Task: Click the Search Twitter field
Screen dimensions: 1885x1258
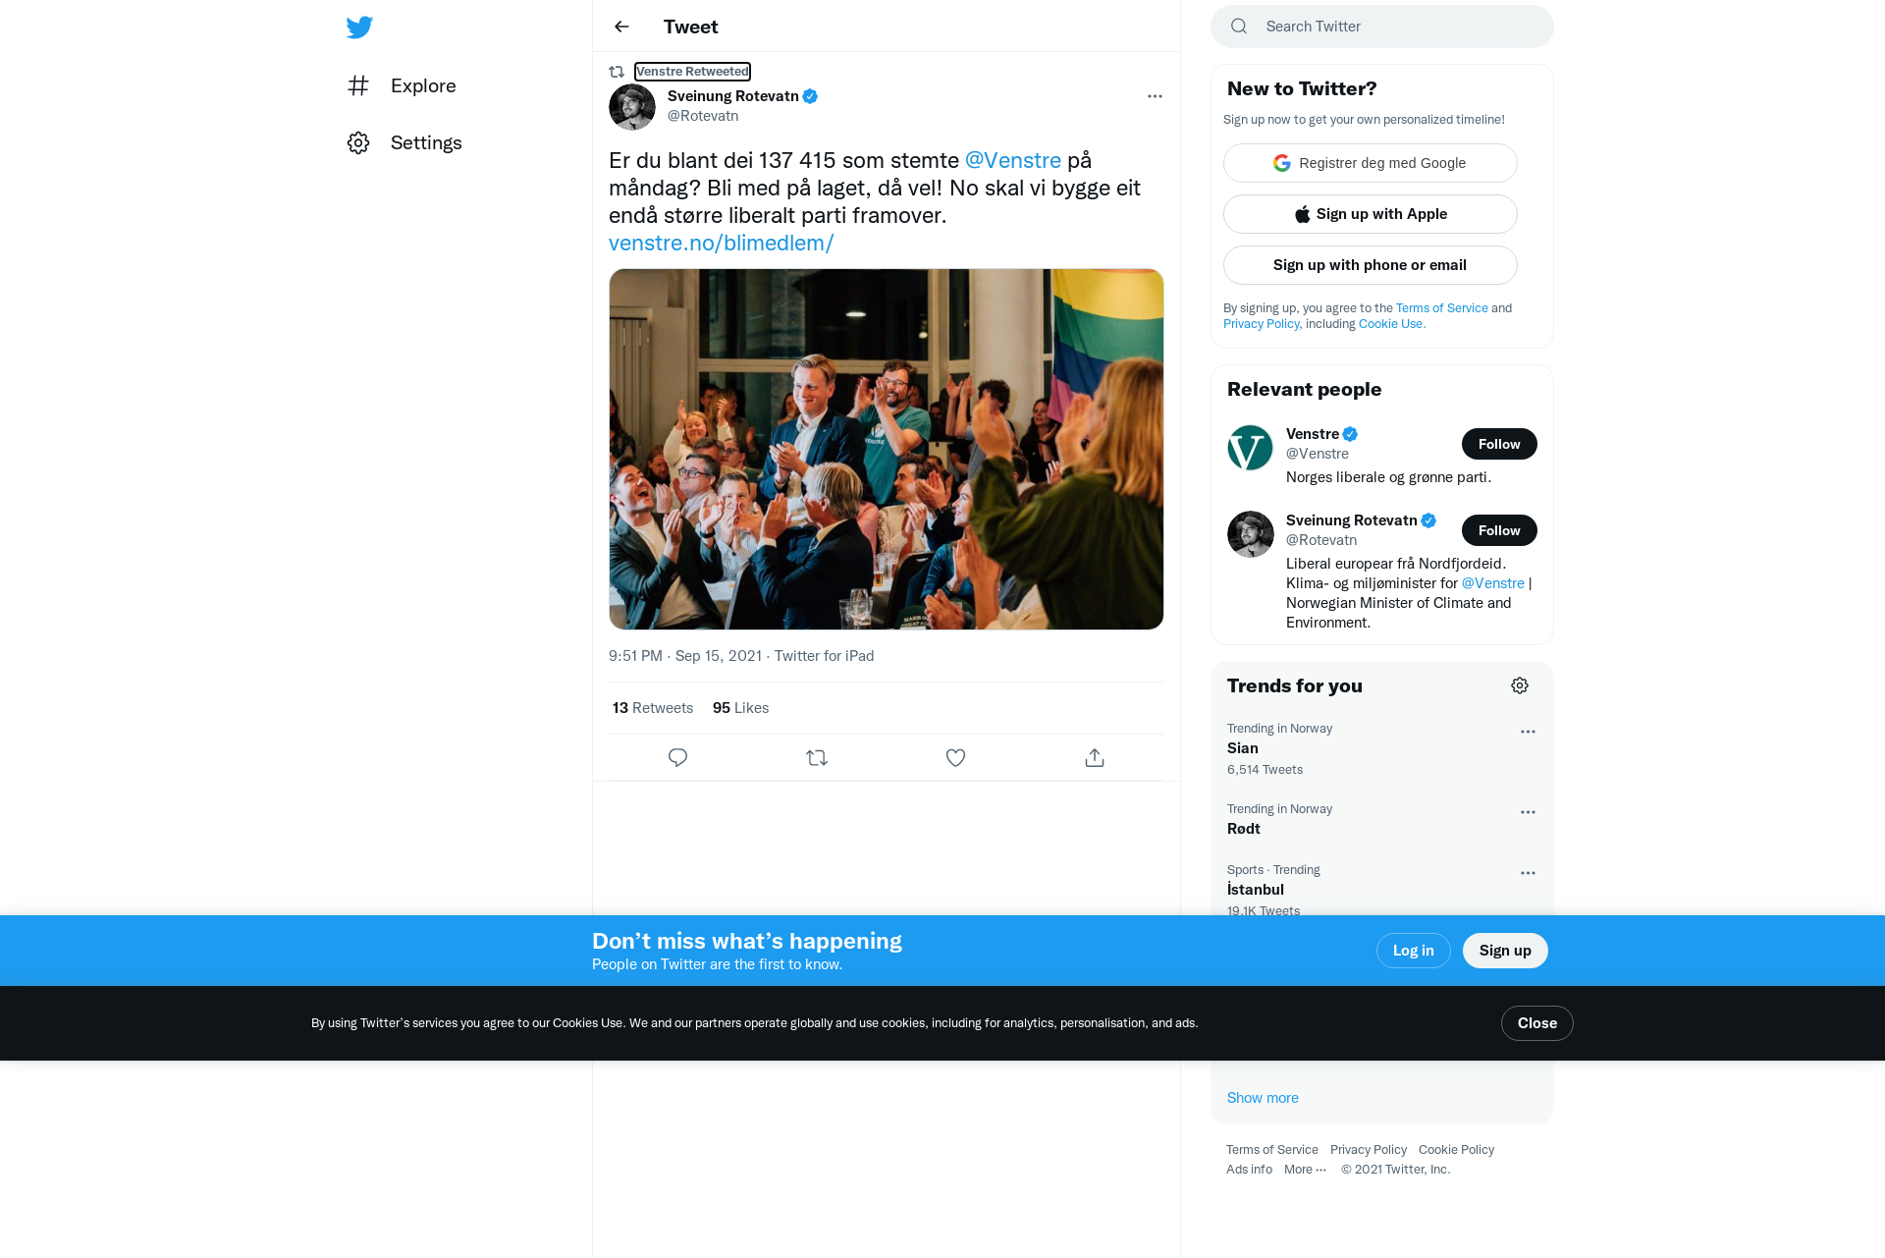Action: point(1382,27)
